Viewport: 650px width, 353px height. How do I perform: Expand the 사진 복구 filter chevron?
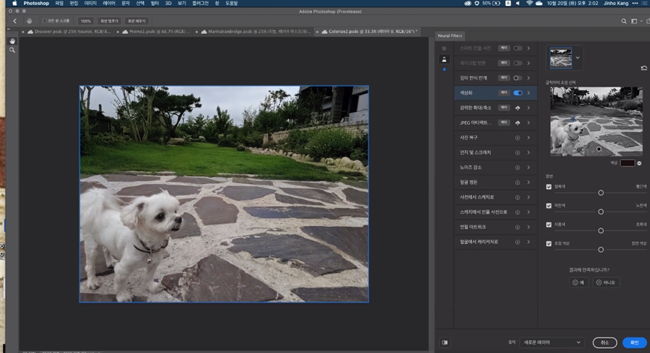pyautogui.click(x=529, y=138)
